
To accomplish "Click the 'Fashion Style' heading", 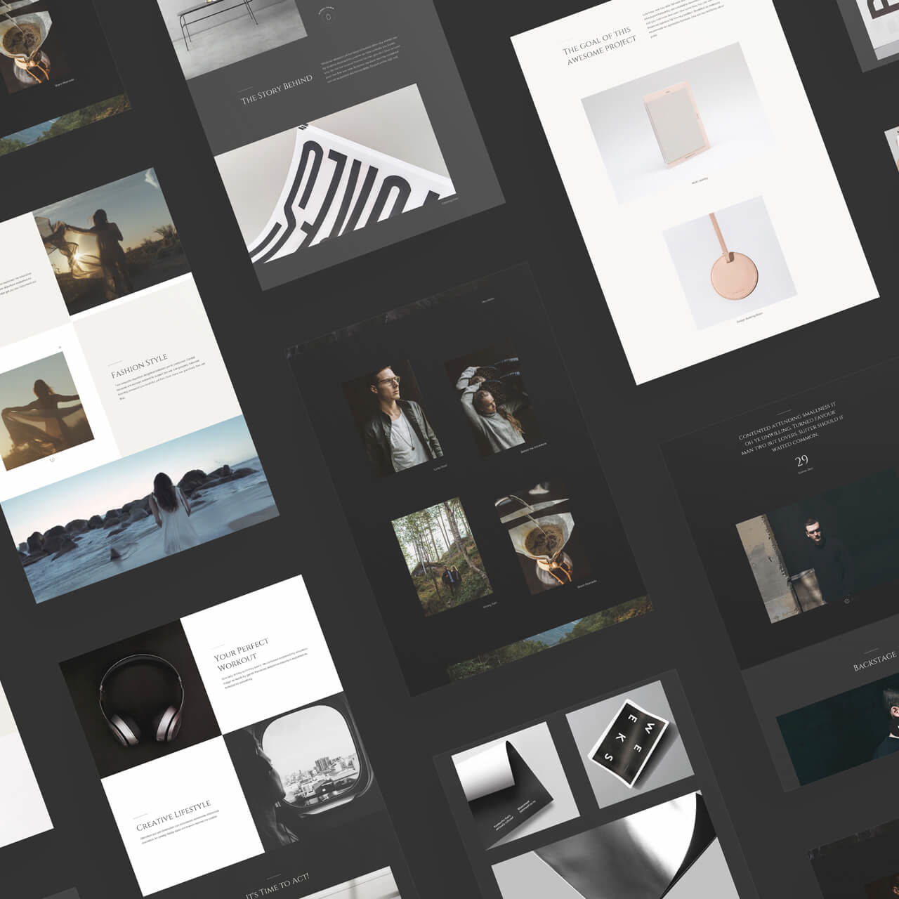I will [x=139, y=365].
